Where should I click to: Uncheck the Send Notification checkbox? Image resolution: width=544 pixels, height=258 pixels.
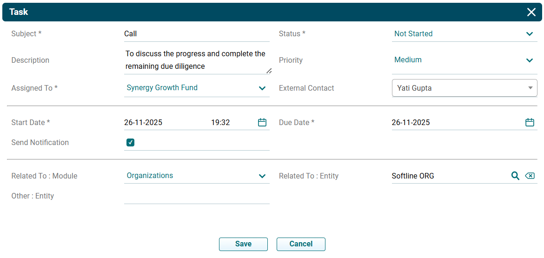click(x=131, y=143)
